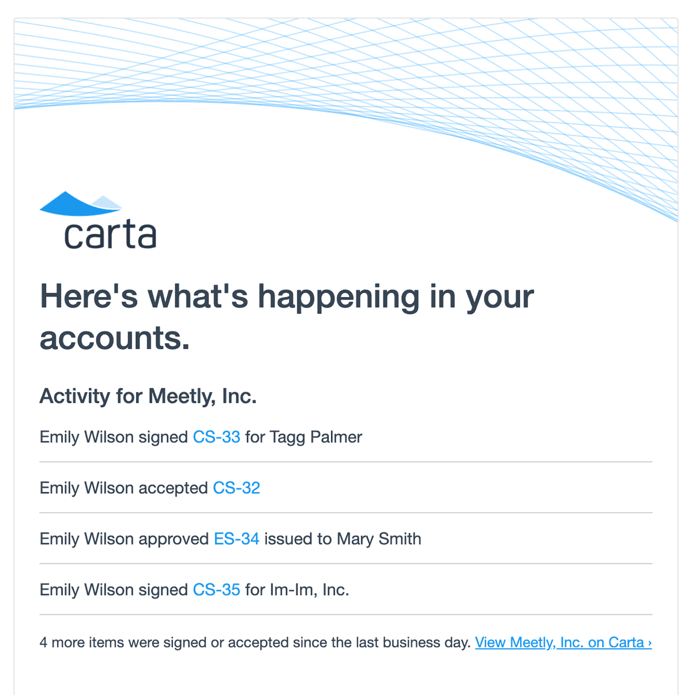692x695 pixels.
Task: Click the 'Here's what's happening' headline
Action: click(287, 296)
